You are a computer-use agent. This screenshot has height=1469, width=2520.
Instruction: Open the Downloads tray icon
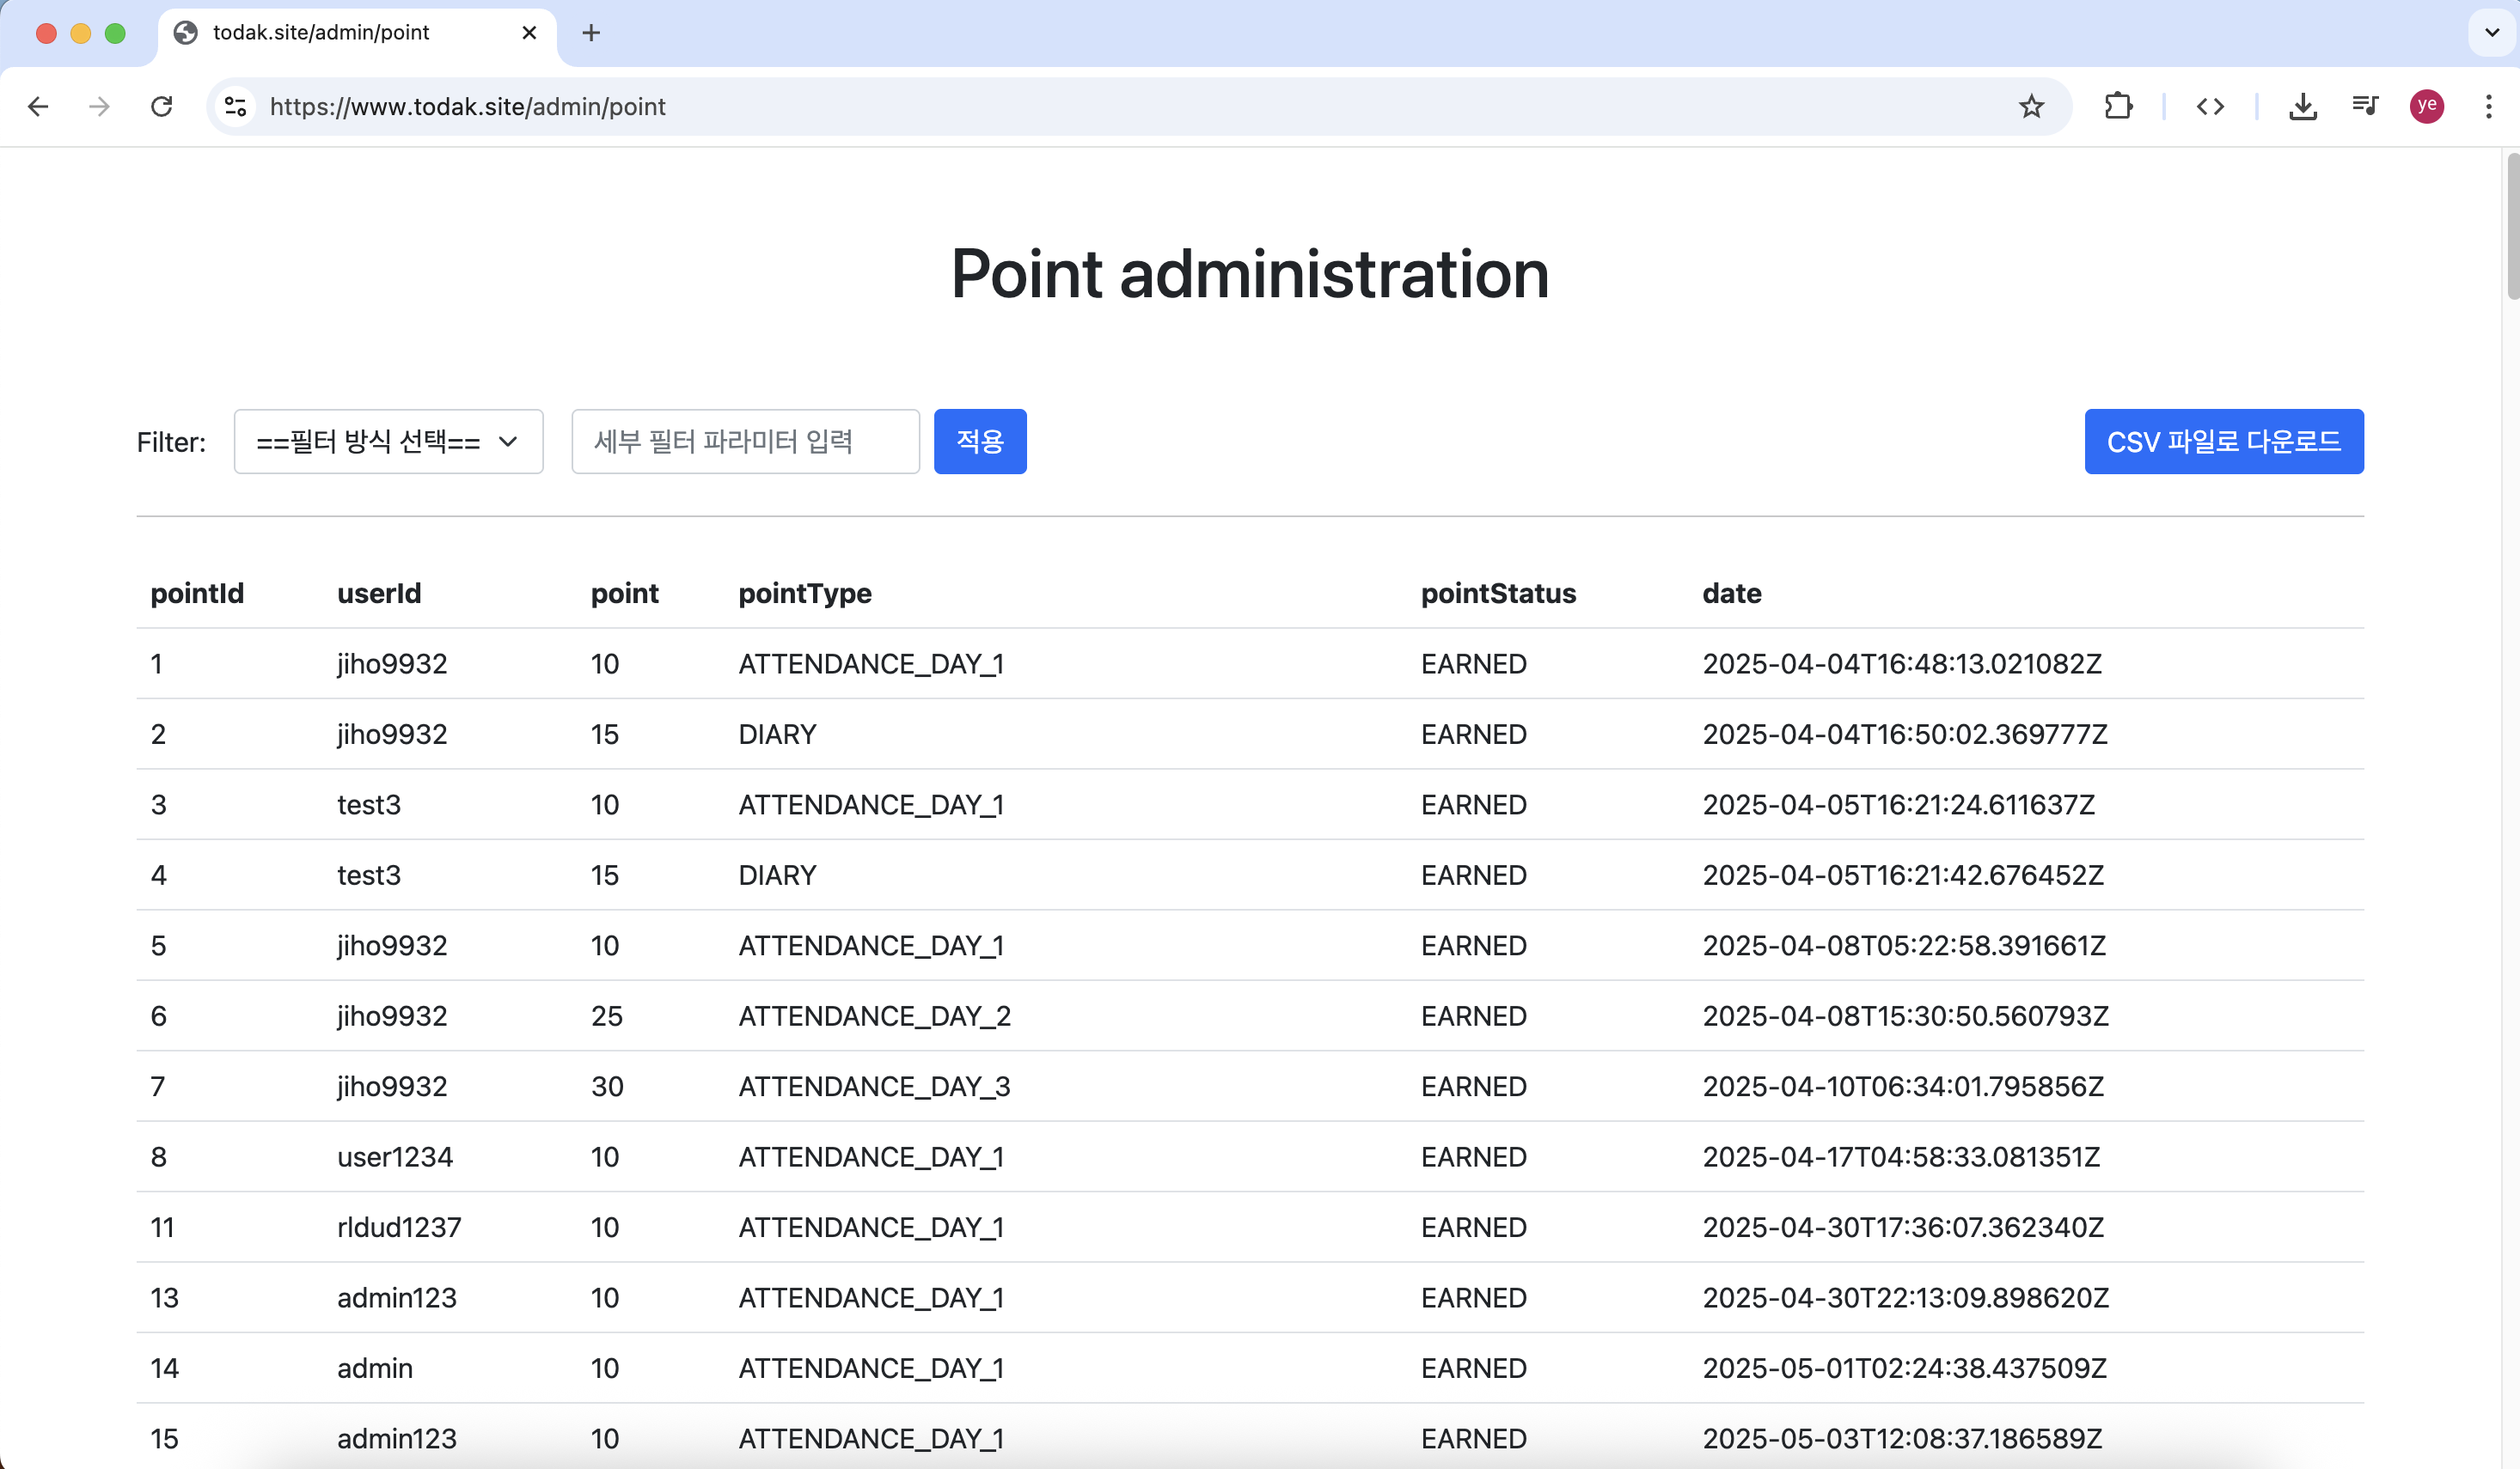point(2302,106)
